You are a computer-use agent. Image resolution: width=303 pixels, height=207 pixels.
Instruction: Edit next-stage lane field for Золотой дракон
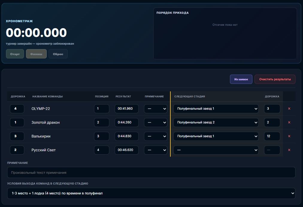[272, 122]
